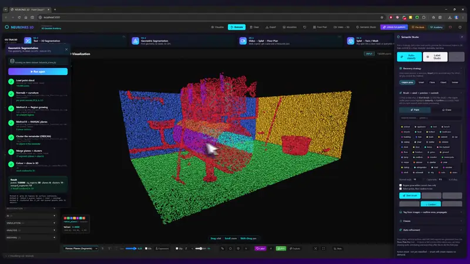470x264 pixels.
Task: Click the fullscreen frame icon
Action: (x=324, y=248)
